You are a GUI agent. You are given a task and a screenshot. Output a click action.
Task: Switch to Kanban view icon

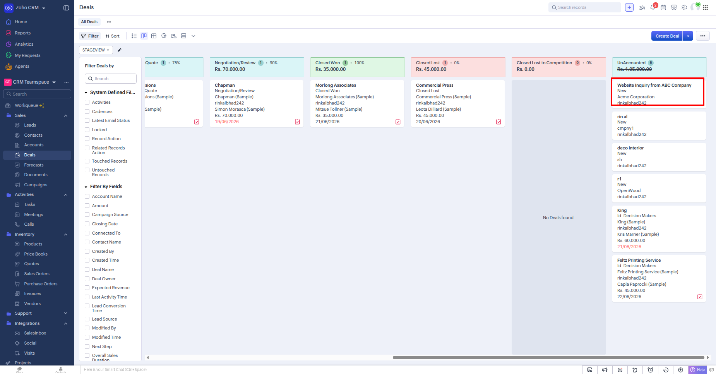tap(144, 36)
